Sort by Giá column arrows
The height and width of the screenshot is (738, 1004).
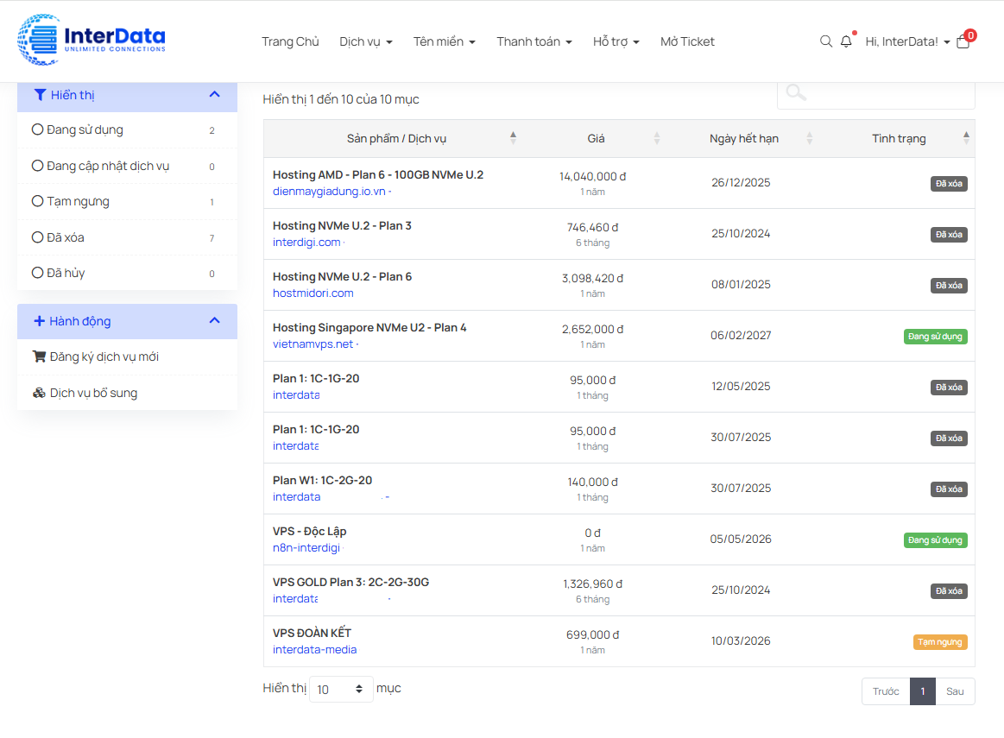coord(656,137)
